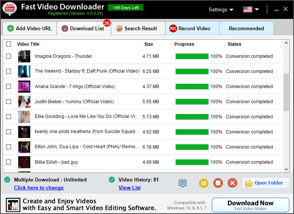This screenshot has height=214, width=294.
Task: Check twenty one pilots Heathens checkbox
Action: (8, 132)
